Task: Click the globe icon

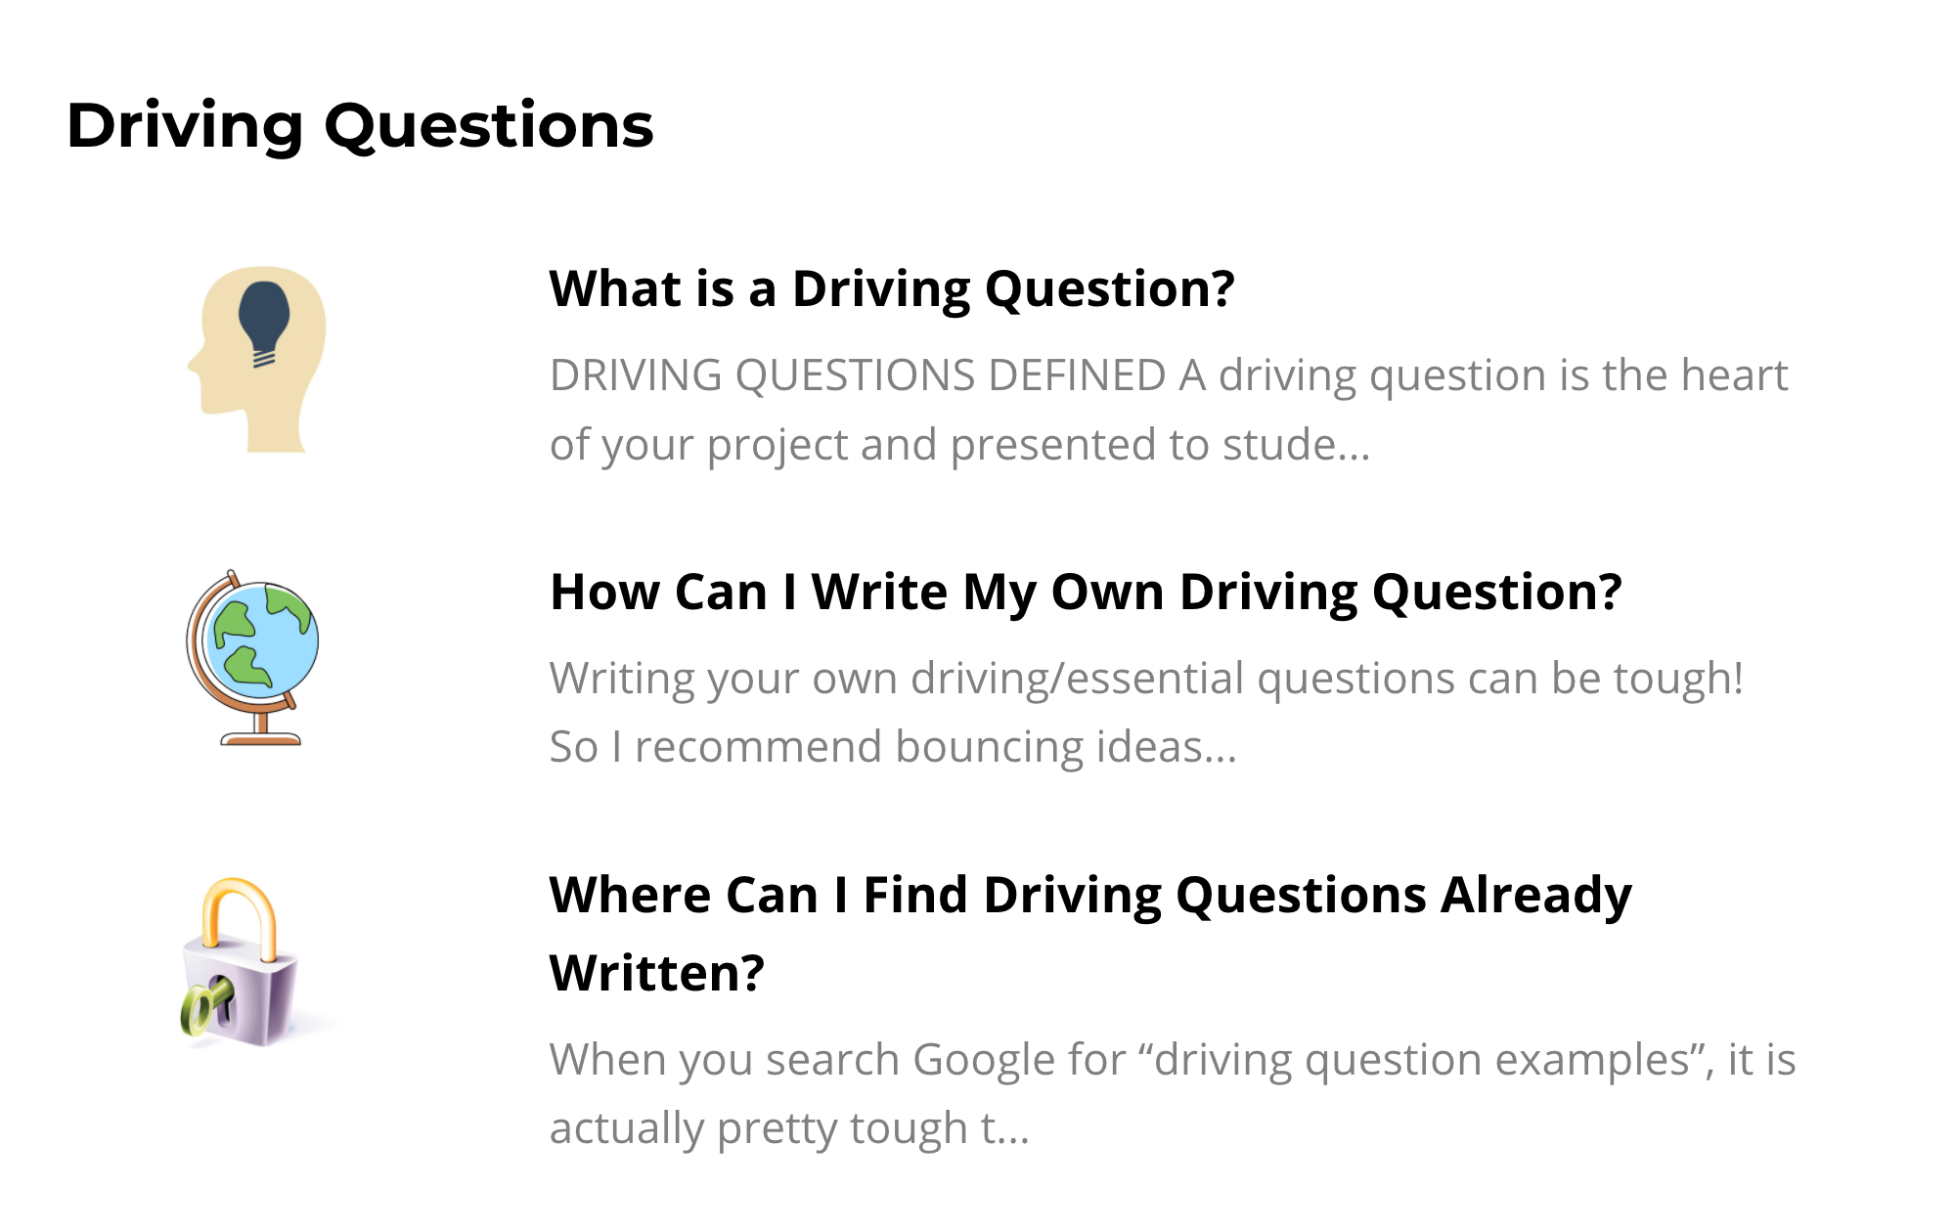Action: click(x=253, y=657)
